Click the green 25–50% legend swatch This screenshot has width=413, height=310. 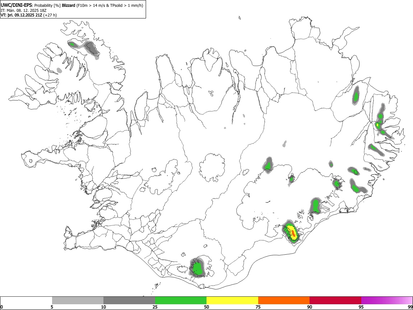(x=181, y=300)
